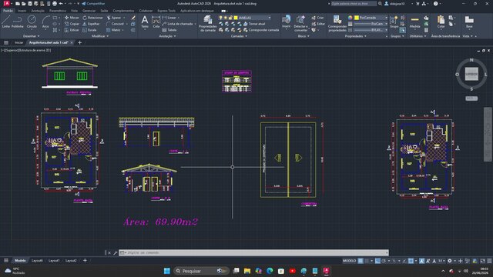Toggle object snap in status bar
The height and width of the screenshot is (277, 493).
(x=411, y=261)
